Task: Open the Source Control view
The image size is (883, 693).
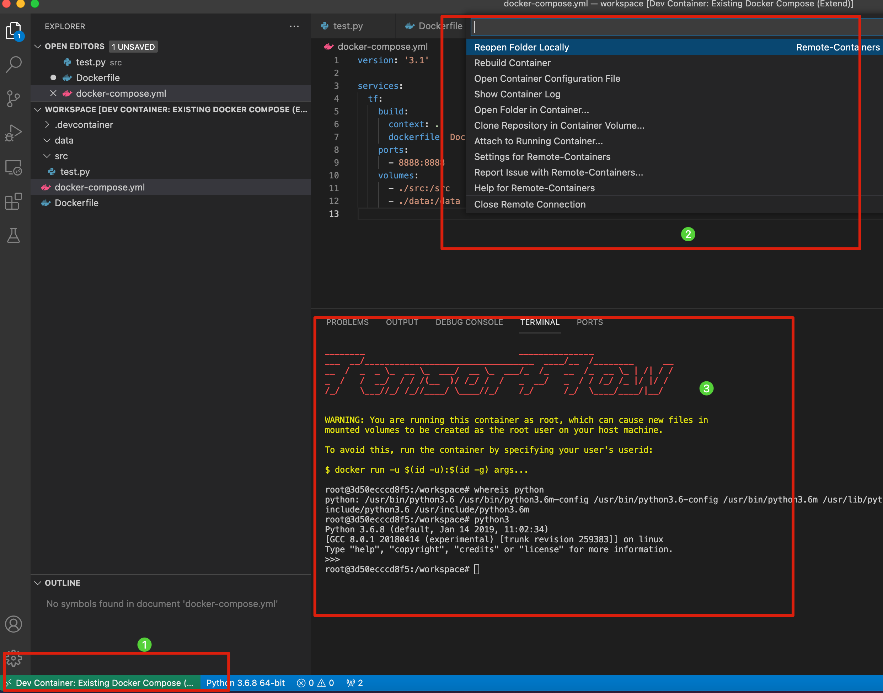Action: click(14, 98)
